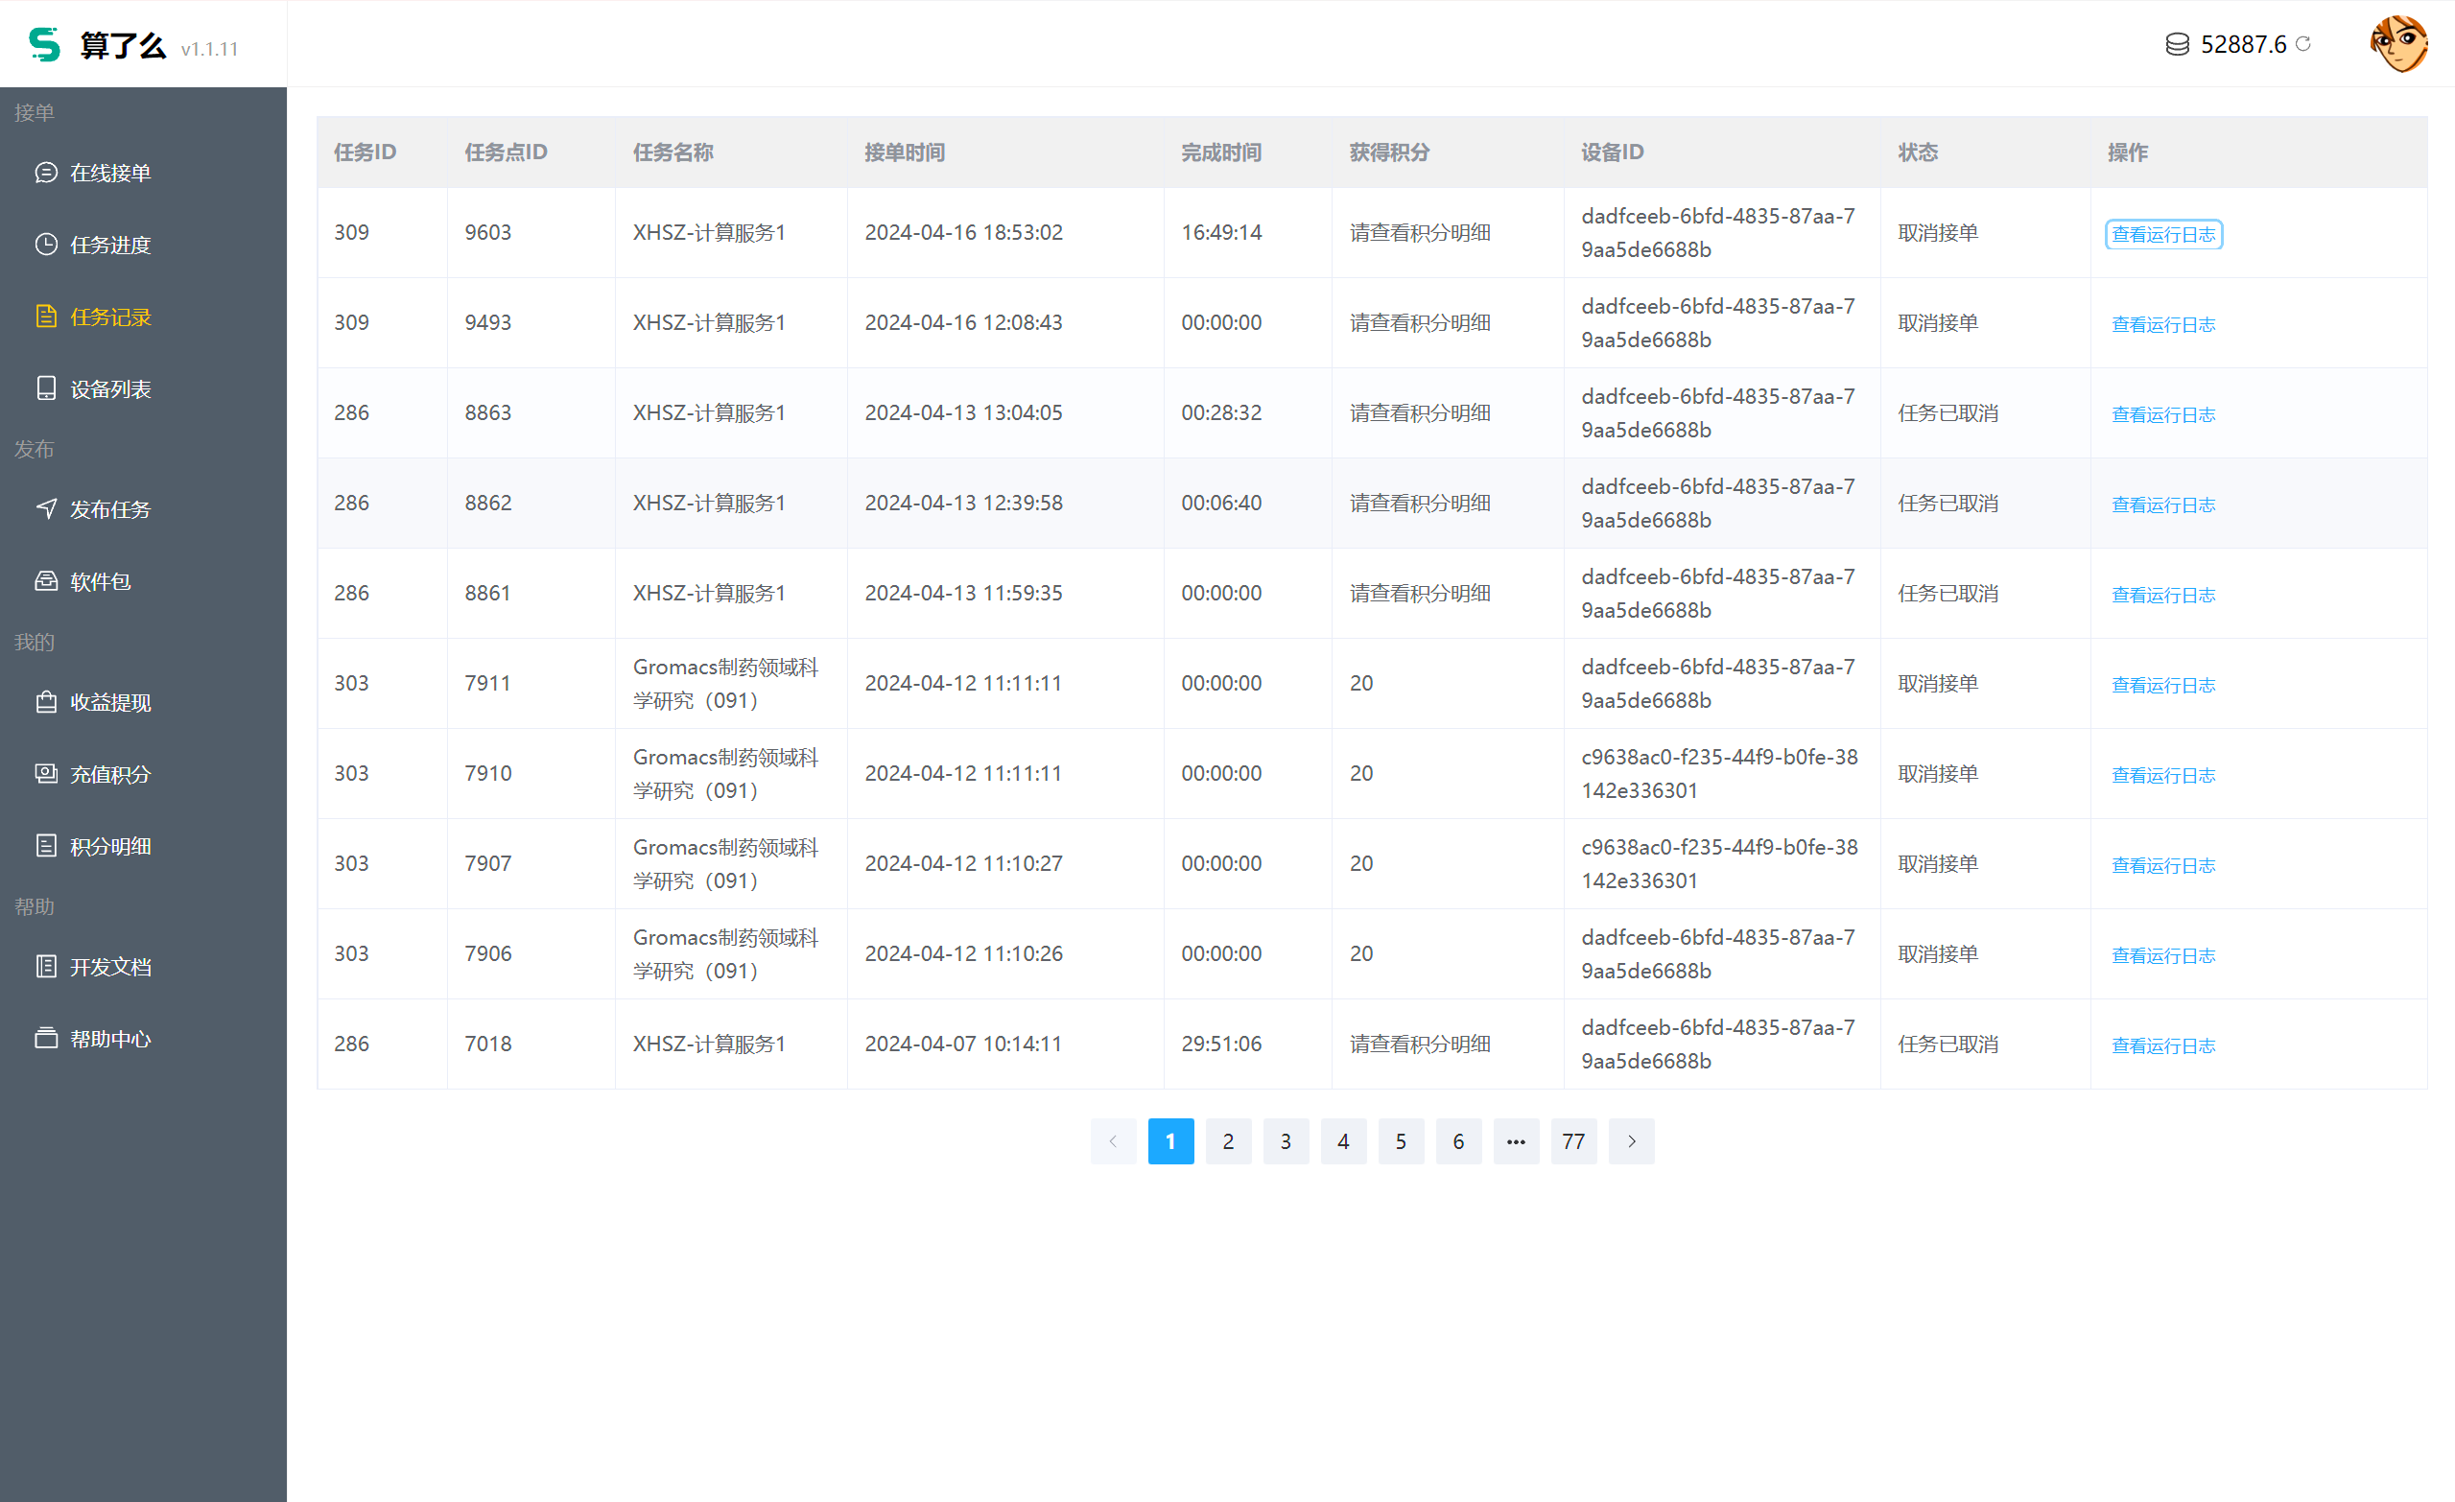Screen dimensions: 2455x1502
Task: Click the 设备列表 device icon
Action: pos(46,388)
